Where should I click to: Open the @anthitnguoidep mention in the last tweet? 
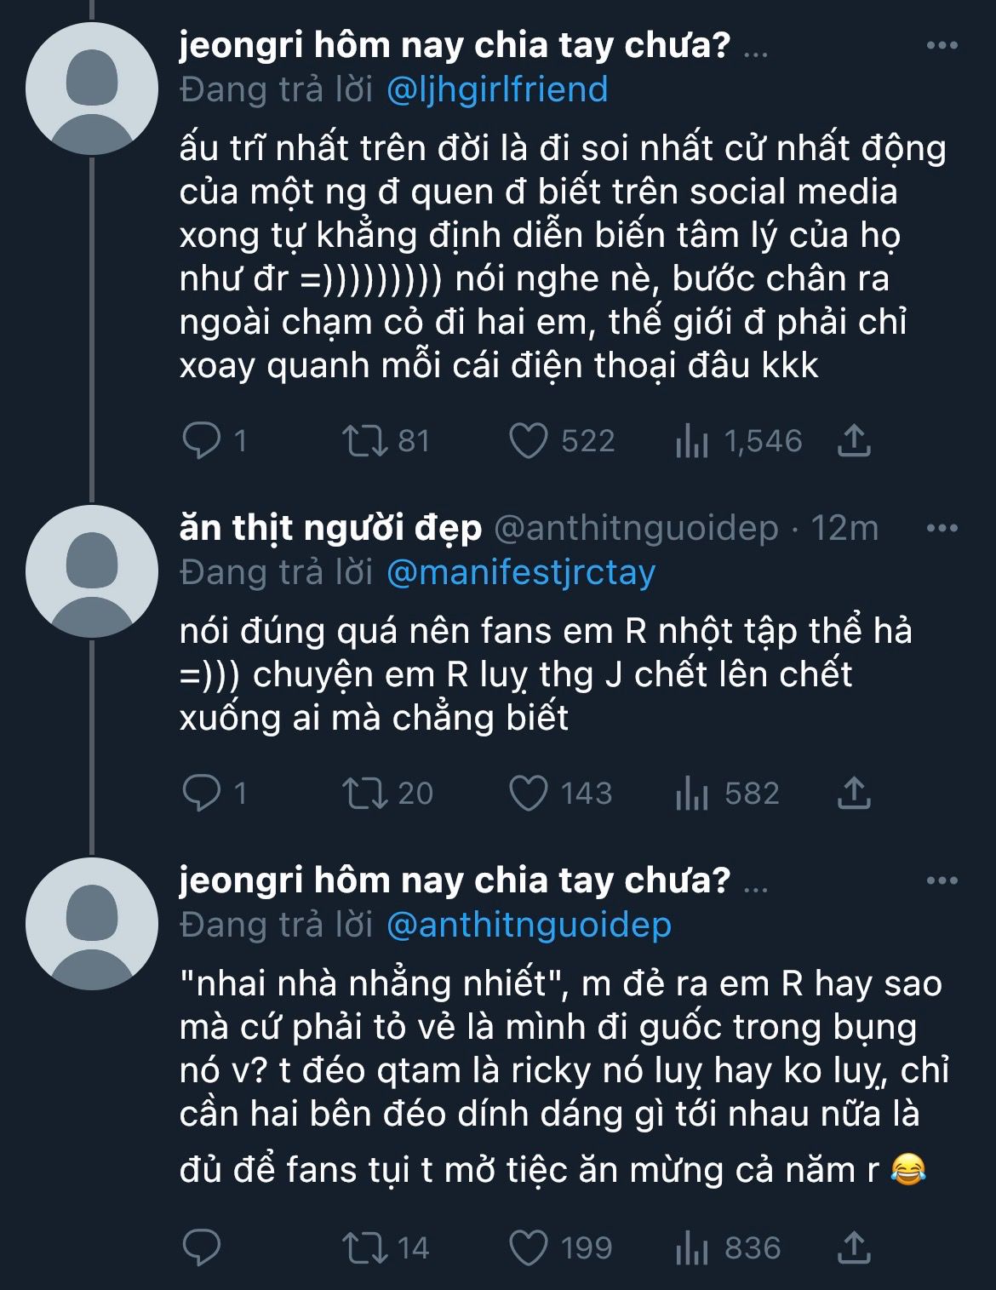click(x=529, y=925)
